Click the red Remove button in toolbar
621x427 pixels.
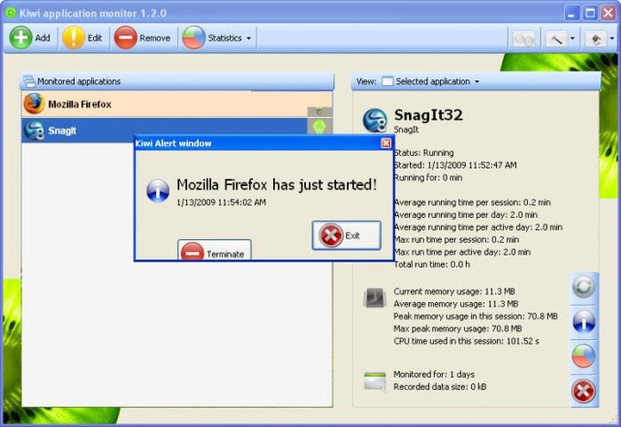(142, 38)
